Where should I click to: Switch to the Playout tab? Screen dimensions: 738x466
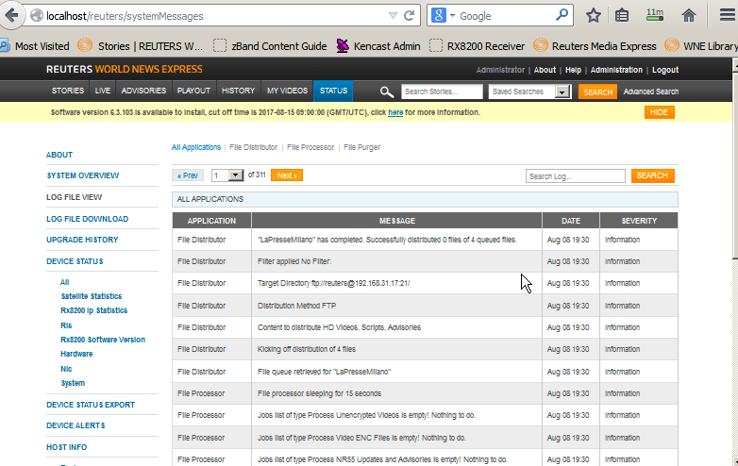click(x=193, y=92)
